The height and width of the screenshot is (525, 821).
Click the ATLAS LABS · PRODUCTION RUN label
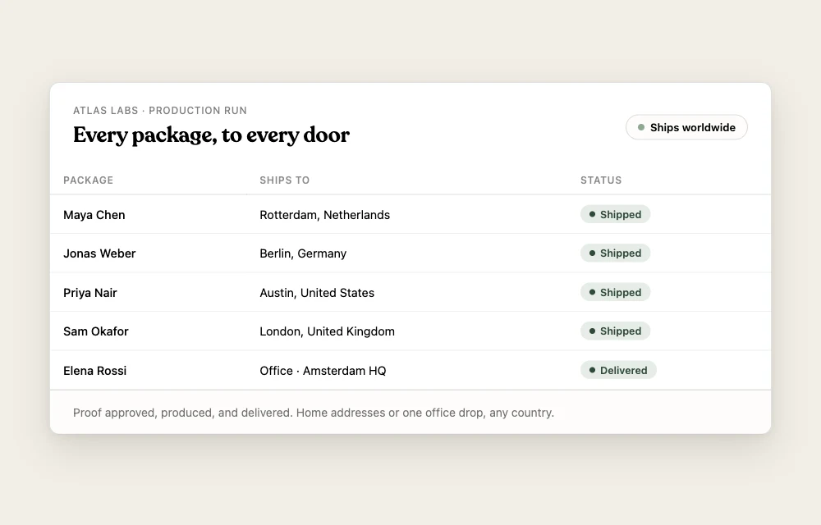point(160,111)
